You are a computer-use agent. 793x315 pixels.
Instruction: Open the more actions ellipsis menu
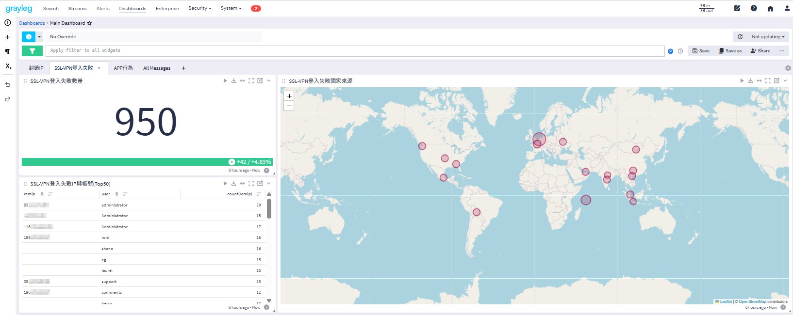782,51
